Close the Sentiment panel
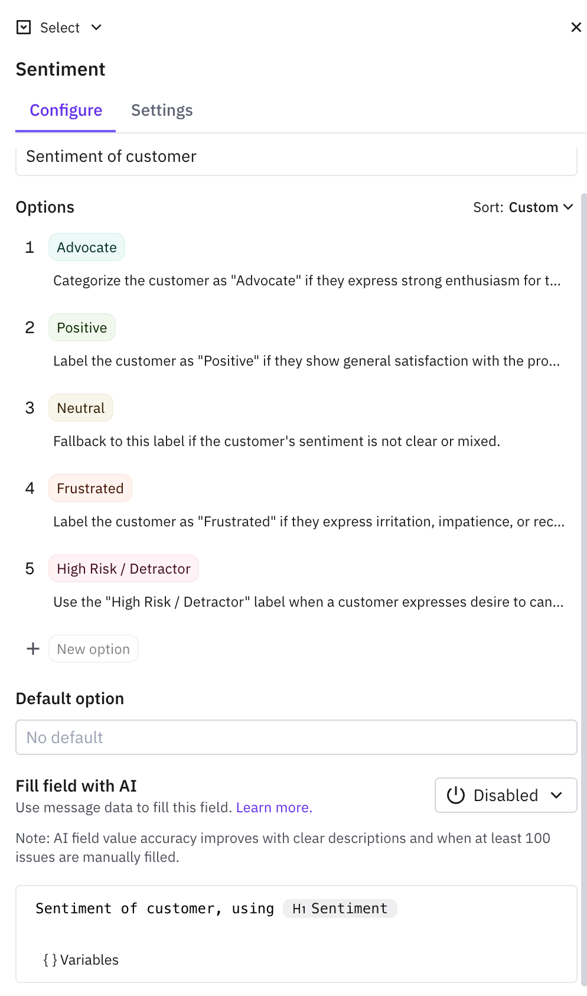 point(576,27)
